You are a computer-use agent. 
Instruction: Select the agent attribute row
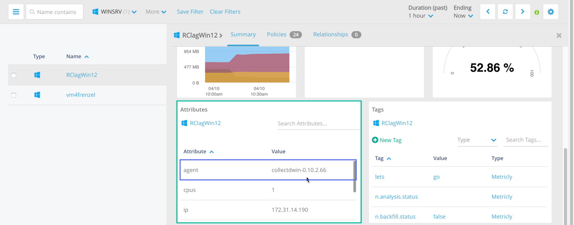268,170
